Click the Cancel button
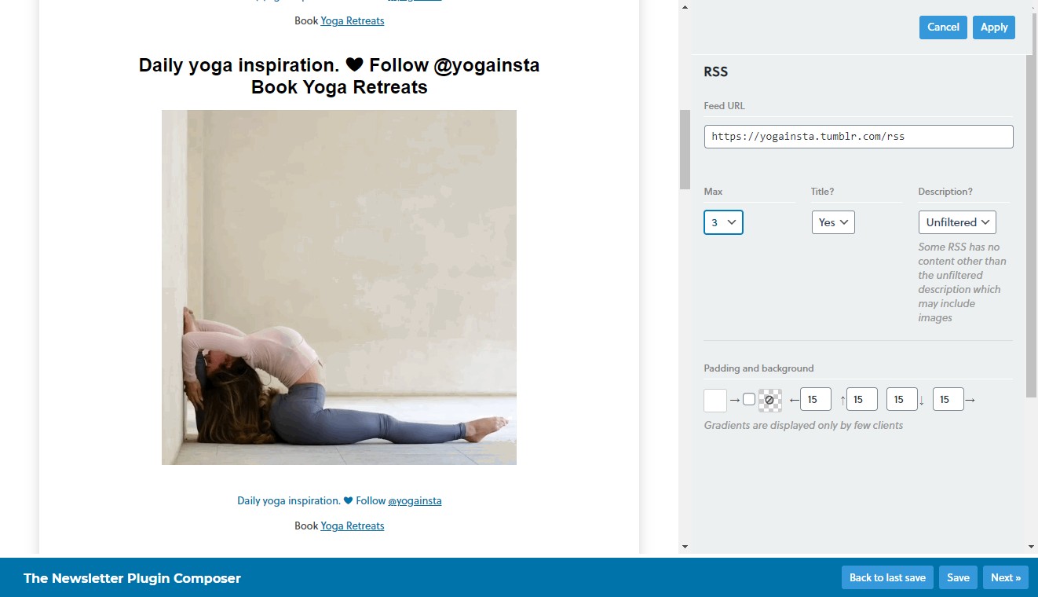The image size is (1038, 597). coord(943,27)
